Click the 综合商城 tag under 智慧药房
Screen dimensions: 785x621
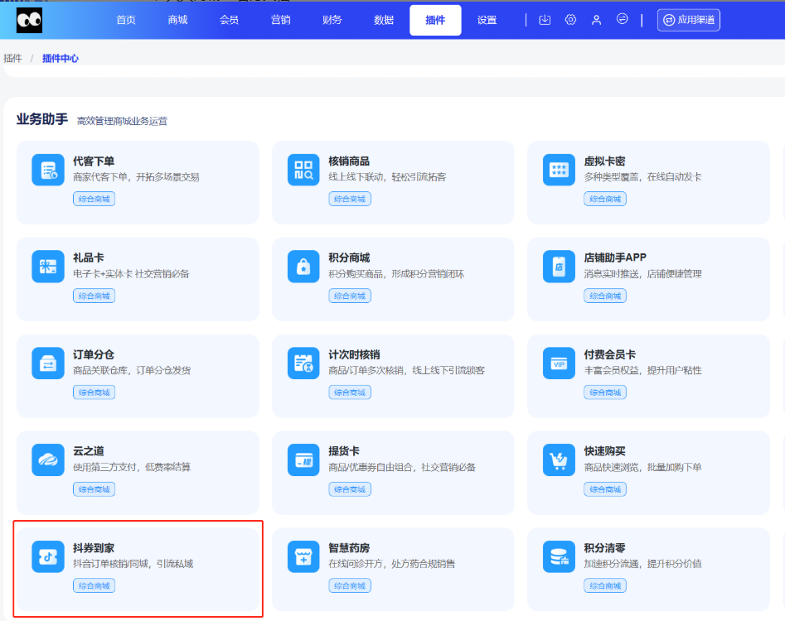[x=350, y=586]
